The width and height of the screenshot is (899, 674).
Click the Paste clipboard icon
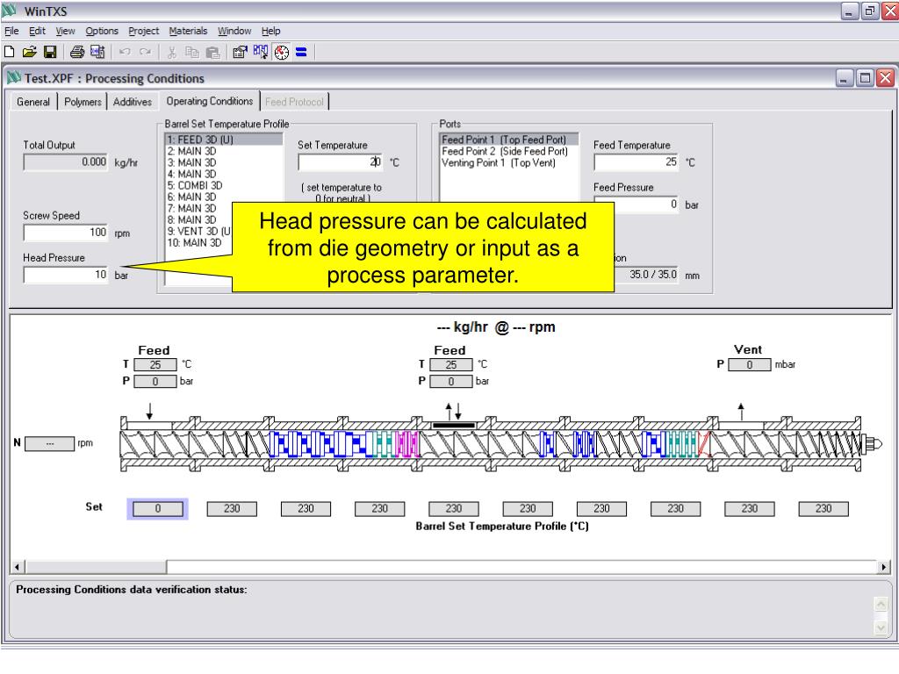[x=212, y=52]
